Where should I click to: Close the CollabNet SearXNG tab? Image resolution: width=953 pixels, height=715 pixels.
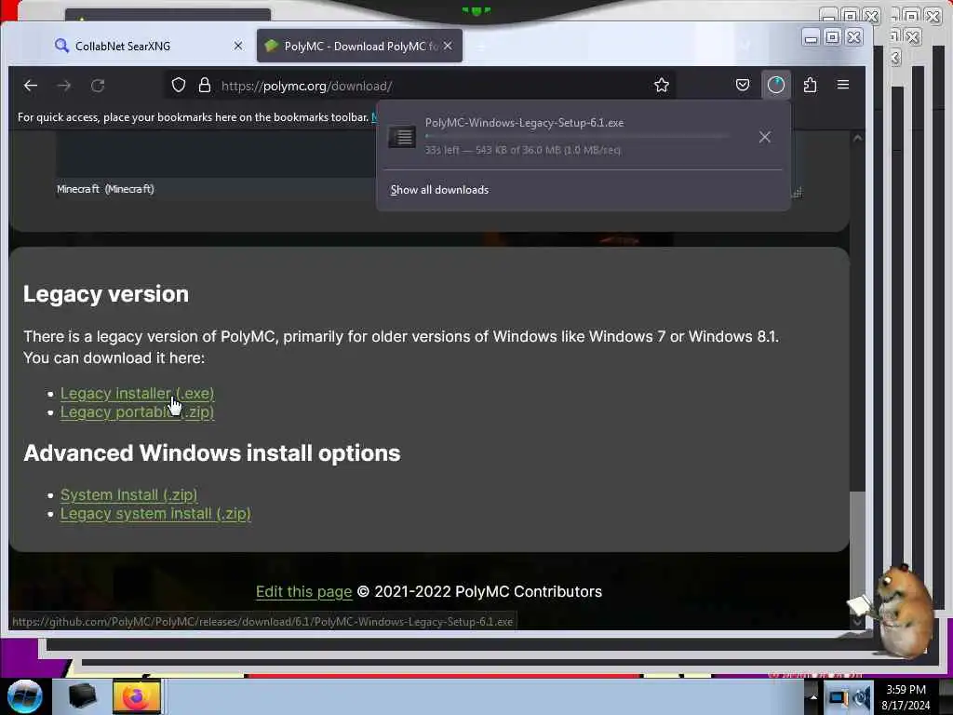(238, 46)
